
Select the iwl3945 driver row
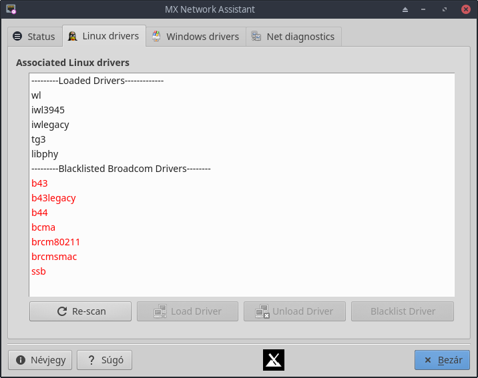pos(242,110)
